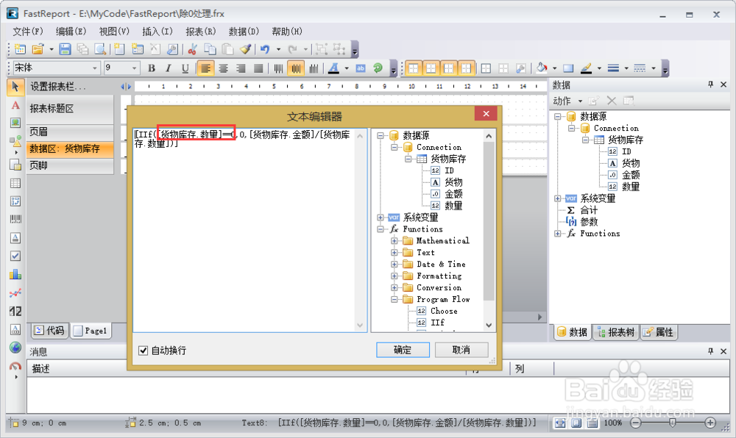Viewport: 736px width, 438px height.
Task: Click the 确定 button
Action: click(x=403, y=350)
